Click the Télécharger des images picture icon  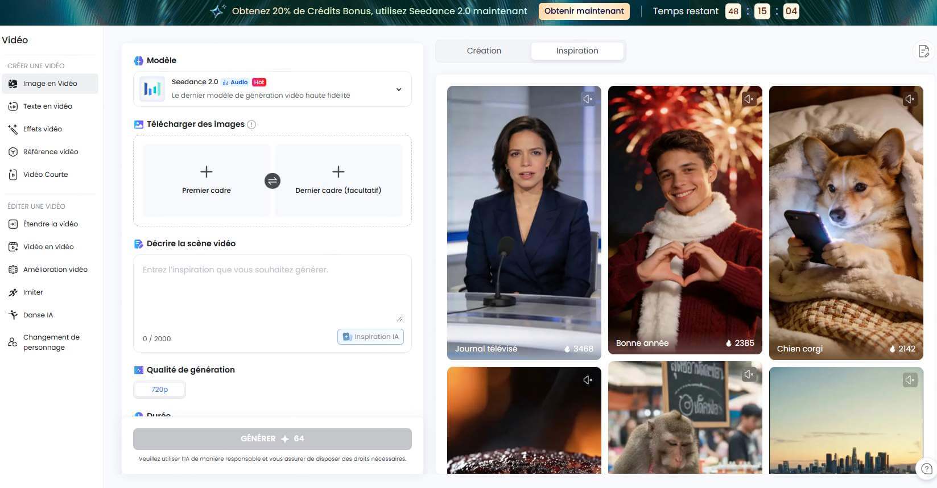click(138, 125)
